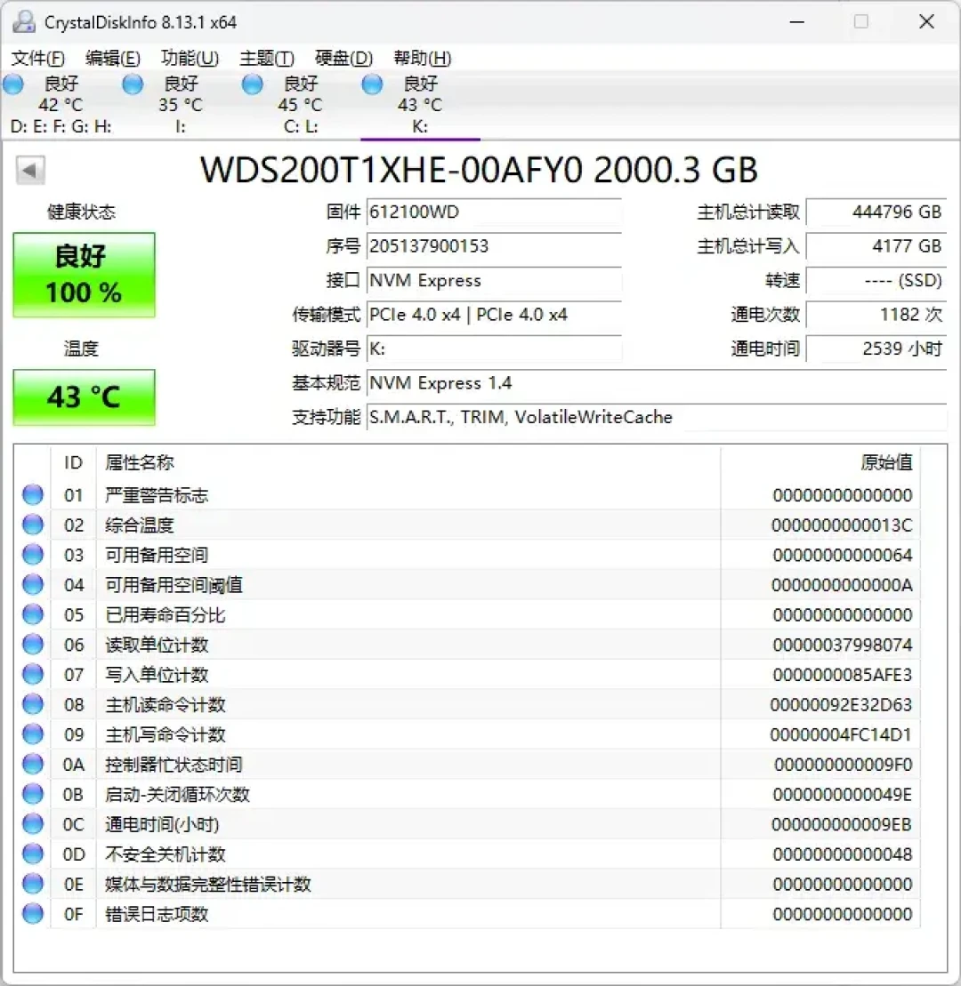
Task: Click the status icon for 06 读取单位计数
Action: click(33, 645)
